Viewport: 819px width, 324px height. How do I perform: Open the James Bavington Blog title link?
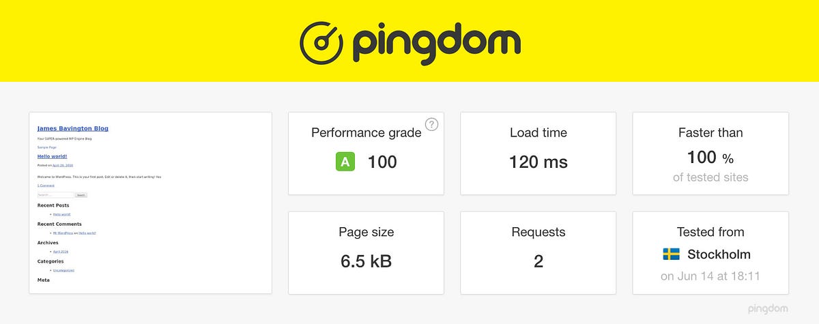(73, 128)
